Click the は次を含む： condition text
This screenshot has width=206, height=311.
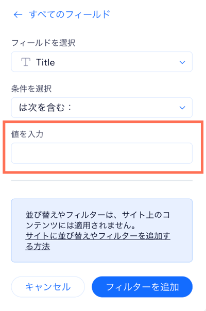point(45,108)
